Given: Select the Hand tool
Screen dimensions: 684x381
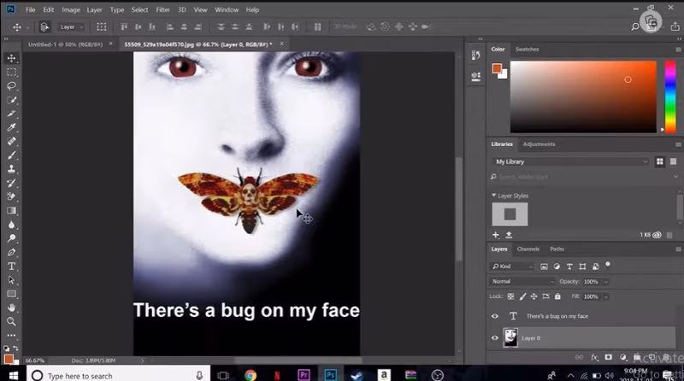Looking at the screenshot, I should point(11,307).
